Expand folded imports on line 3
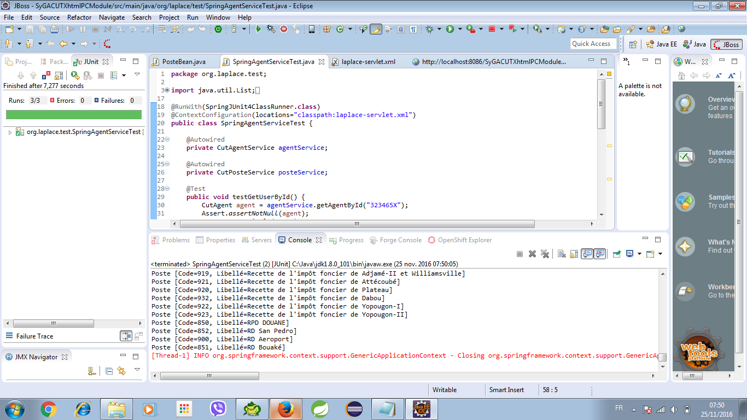Viewport: 747px width, 420px height. pos(167,90)
